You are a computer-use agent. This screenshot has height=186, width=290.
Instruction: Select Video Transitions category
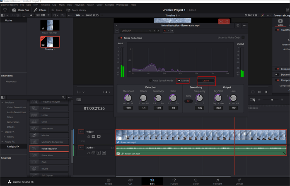16,107
